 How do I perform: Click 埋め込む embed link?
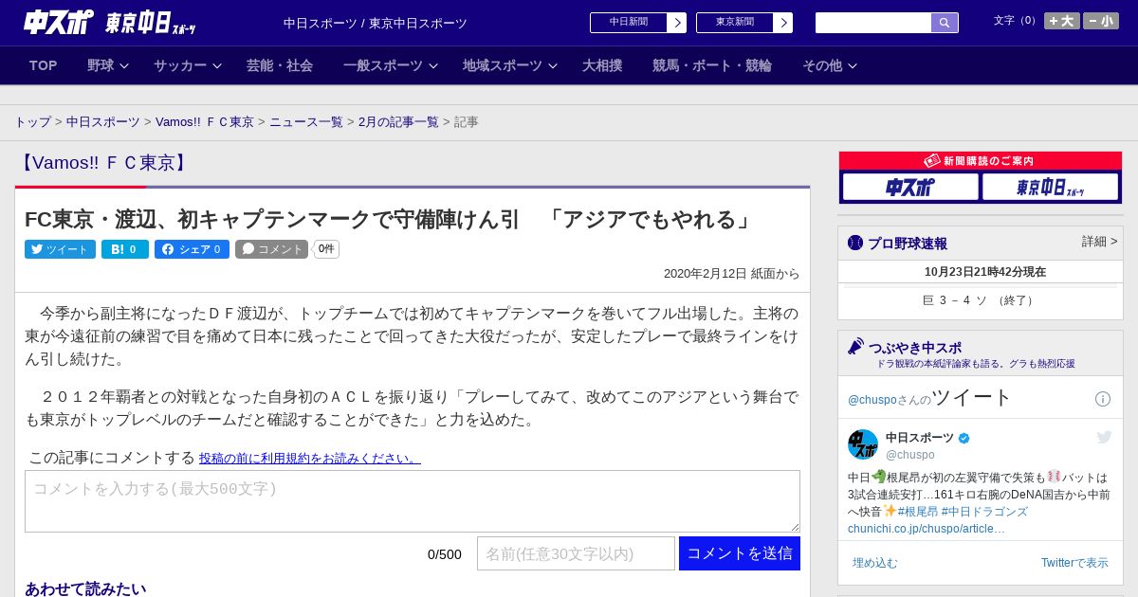(x=874, y=563)
